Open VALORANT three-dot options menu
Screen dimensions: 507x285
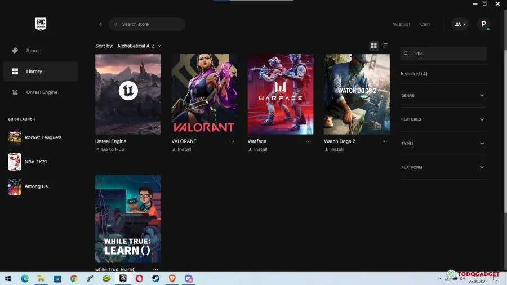[x=232, y=141]
